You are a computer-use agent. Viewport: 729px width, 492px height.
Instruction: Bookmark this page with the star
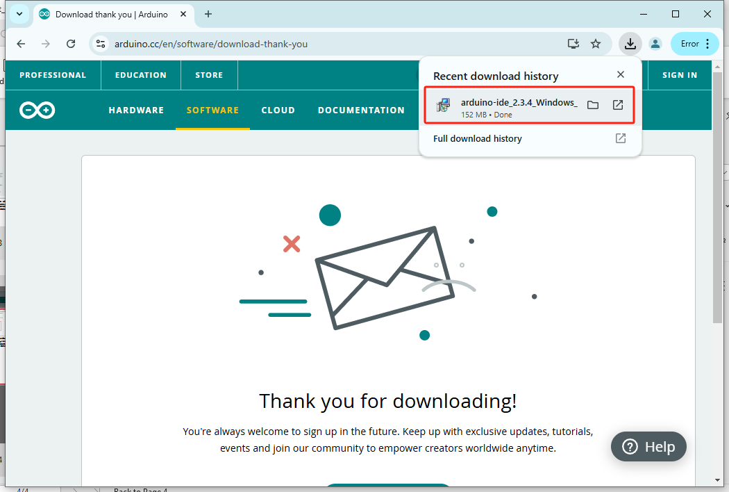pyautogui.click(x=596, y=44)
